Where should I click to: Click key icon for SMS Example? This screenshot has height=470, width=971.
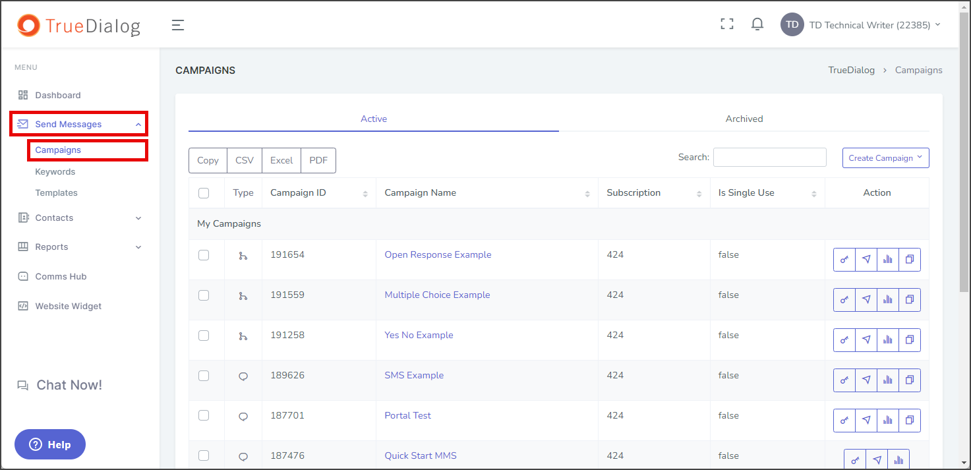pyautogui.click(x=844, y=380)
